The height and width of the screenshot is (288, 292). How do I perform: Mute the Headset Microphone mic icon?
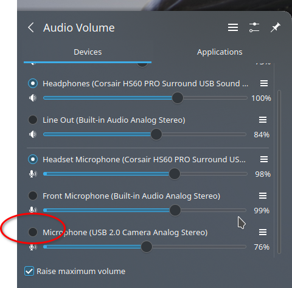32,174
